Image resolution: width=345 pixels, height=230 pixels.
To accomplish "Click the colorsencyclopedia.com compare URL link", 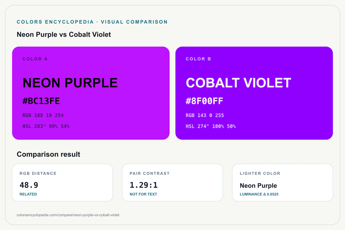I will tap(68, 215).
